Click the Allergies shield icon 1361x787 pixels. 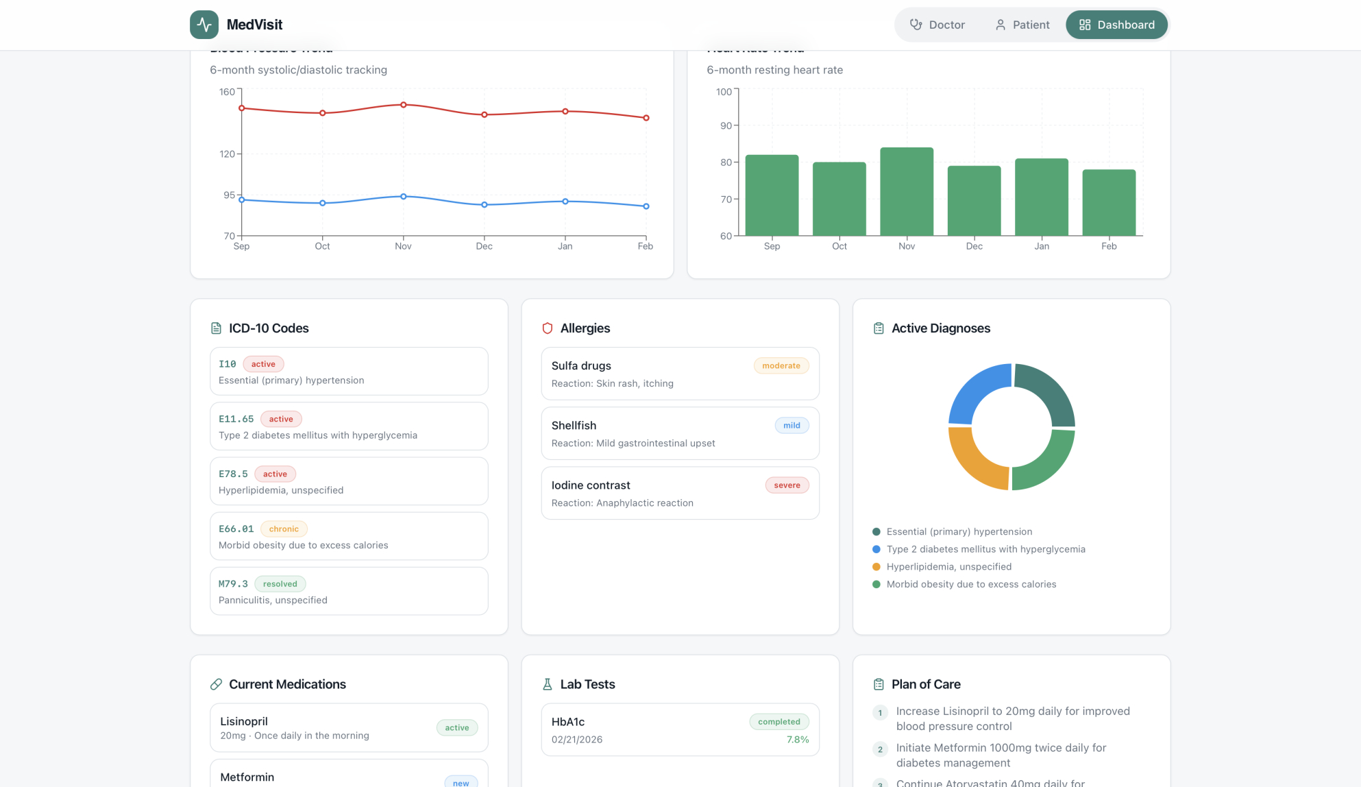[x=547, y=328]
